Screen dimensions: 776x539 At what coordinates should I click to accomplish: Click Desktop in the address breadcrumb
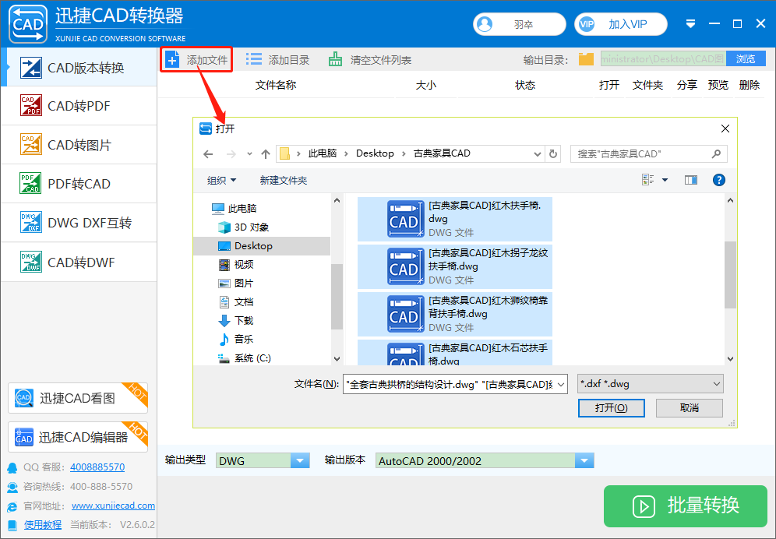[375, 153]
